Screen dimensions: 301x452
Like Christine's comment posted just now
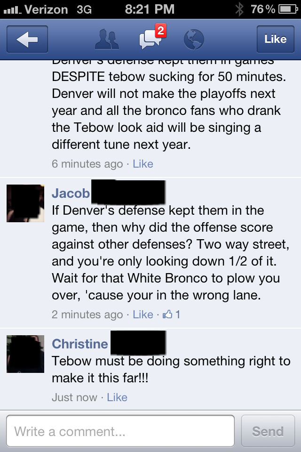(x=117, y=397)
